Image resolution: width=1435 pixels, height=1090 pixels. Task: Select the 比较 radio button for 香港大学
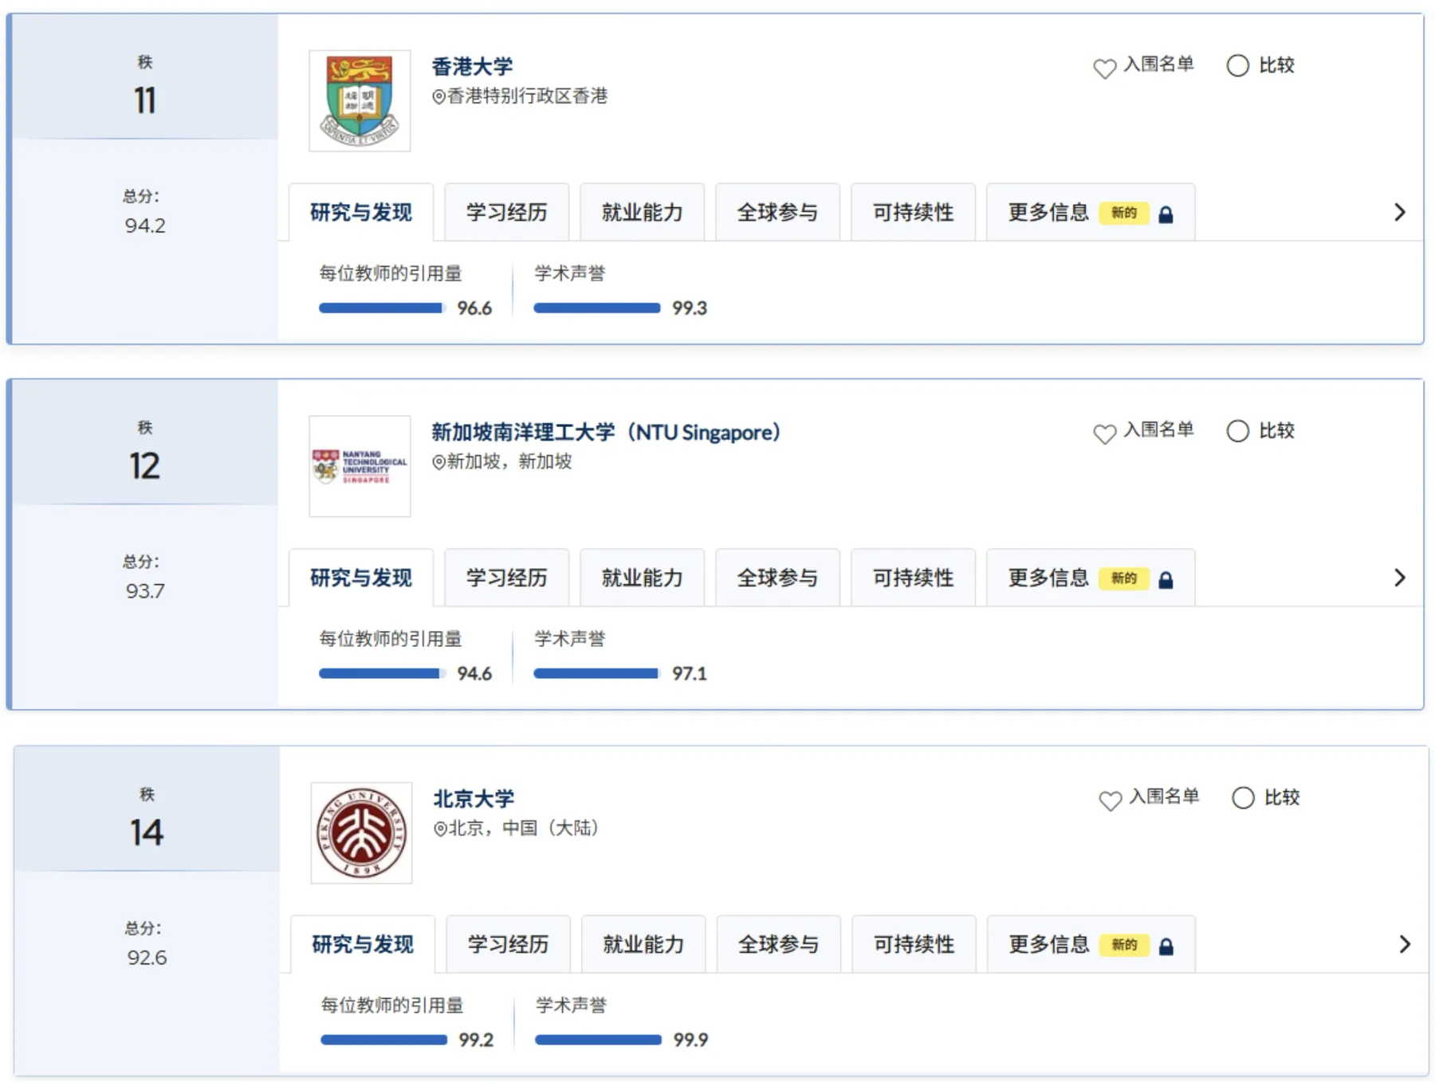pyautogui.click(x=1237, y=65)
